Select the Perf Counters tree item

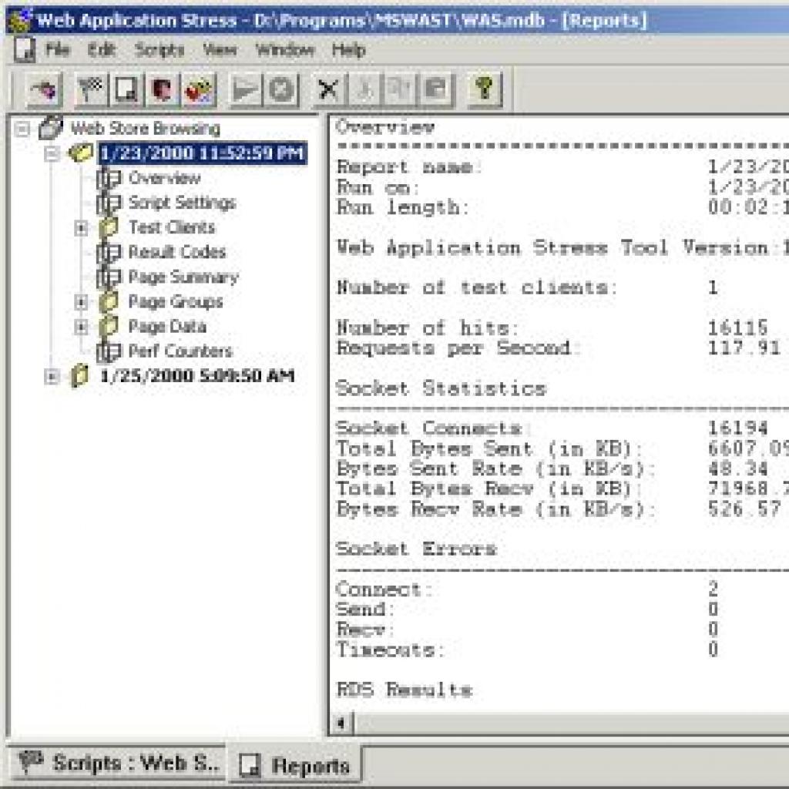click(180, 351)
